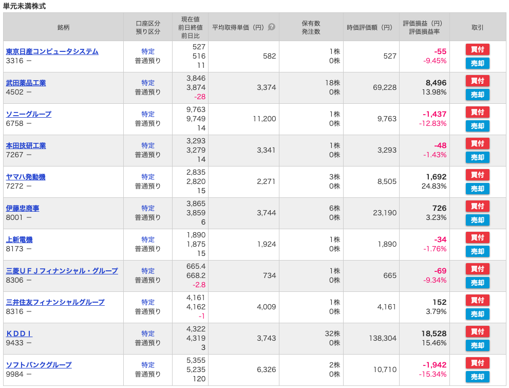Click 買付 for 東京日産コンピュータシステム

pyautogui.click(x=478, y=49)
